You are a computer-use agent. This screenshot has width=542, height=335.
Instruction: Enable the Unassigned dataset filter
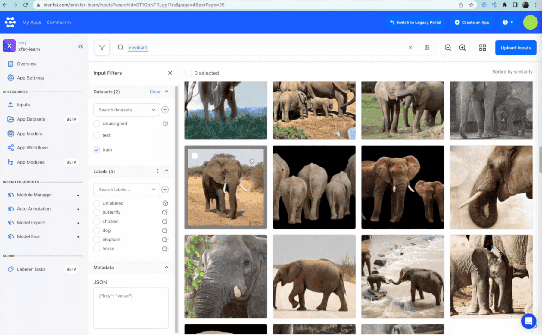click(97, 124)
